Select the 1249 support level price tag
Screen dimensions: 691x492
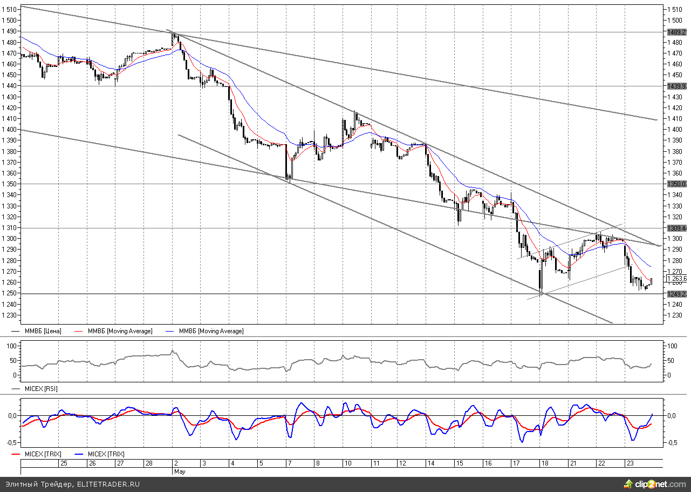[x=676, y=294]
